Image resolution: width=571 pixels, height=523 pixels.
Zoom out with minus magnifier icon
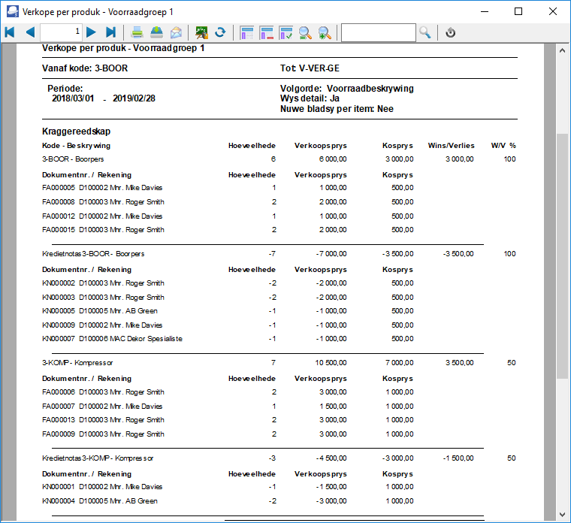tap(305, 32)
